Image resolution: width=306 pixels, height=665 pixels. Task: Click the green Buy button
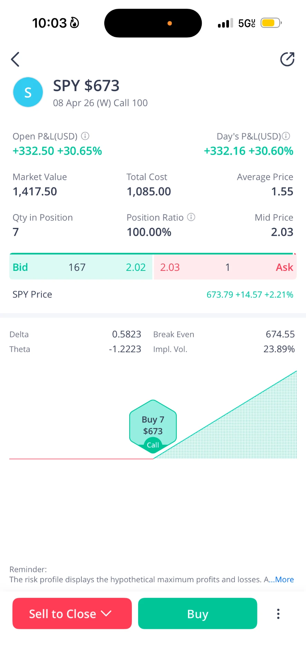(198, 613)
